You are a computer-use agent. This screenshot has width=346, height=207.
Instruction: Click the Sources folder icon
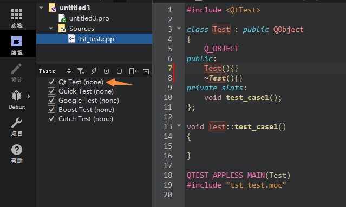click(x=62, y=29)
